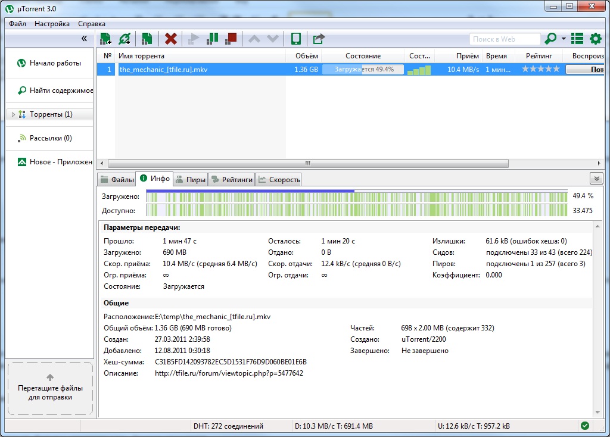Viewport: 610px width, 437px height.
Task: Switch to the Скорость tab
Action: tap(279, 179)
